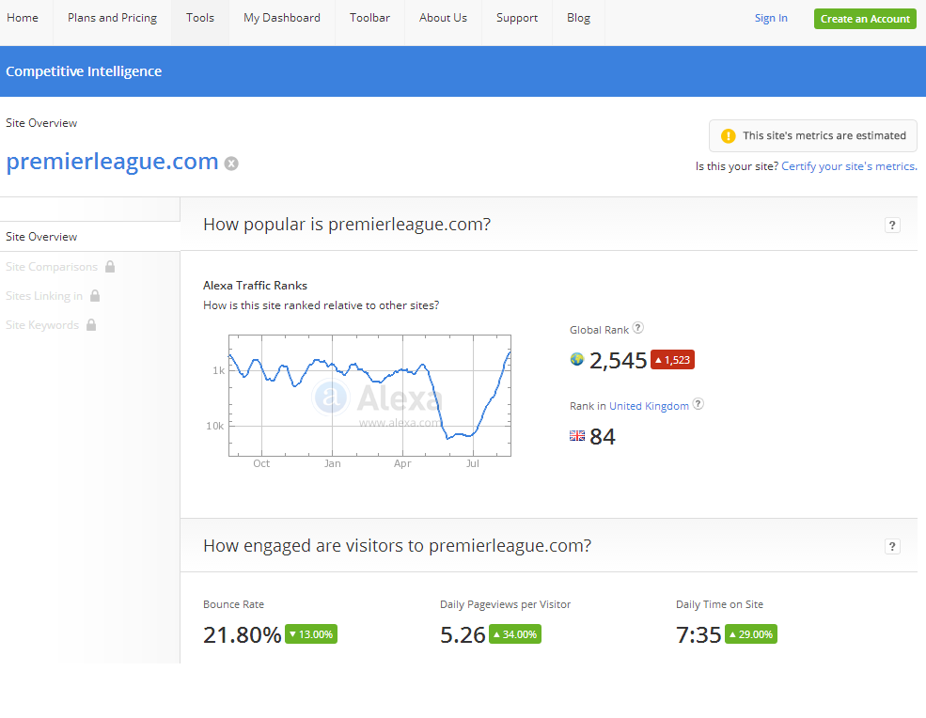
Task: Open help for the 'How popular' section
Action: click(892, 225)
